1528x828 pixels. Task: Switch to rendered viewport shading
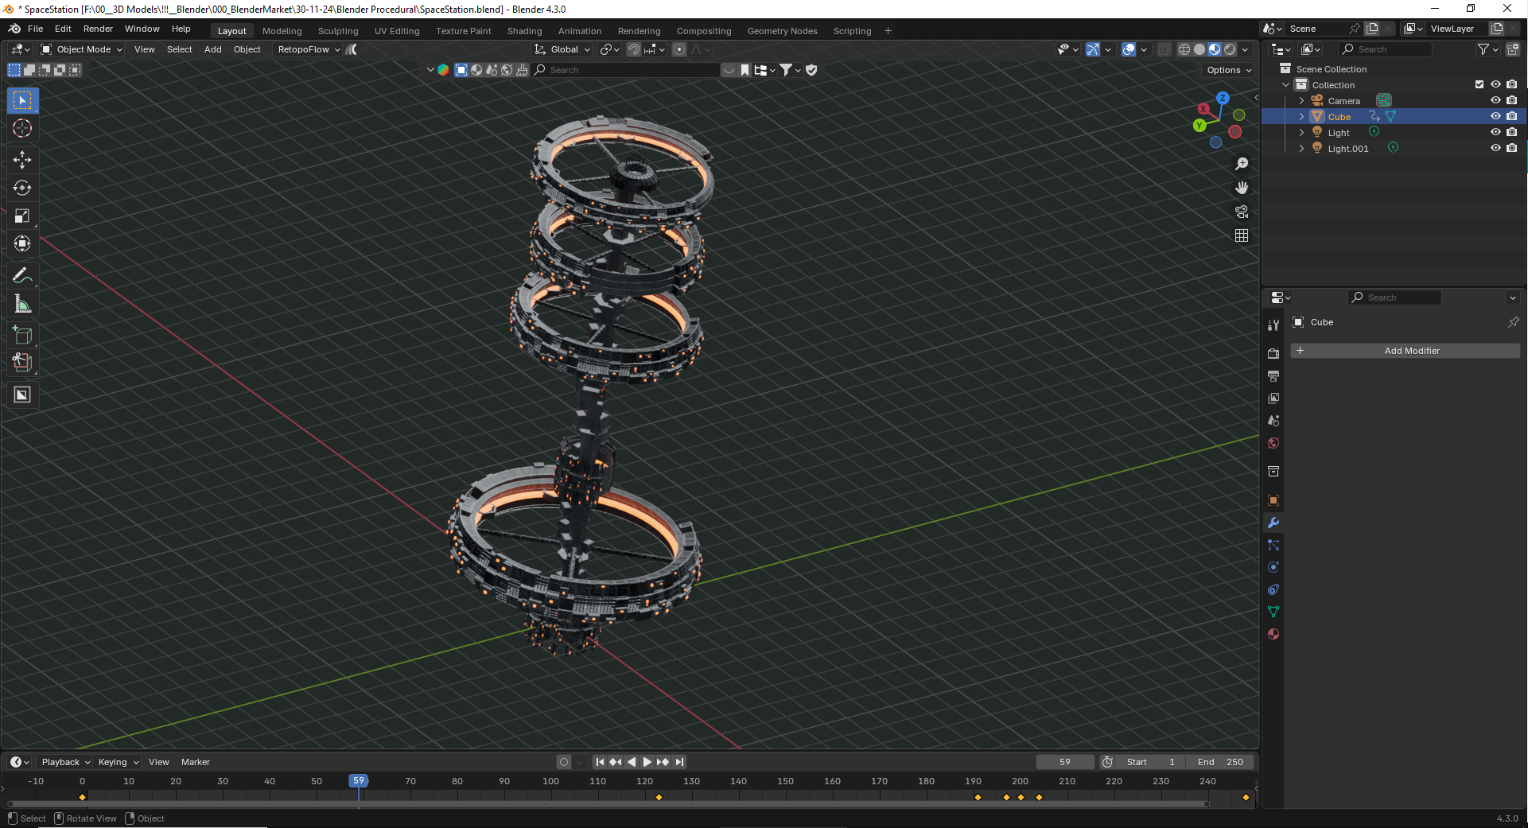tap(1230, 49)
